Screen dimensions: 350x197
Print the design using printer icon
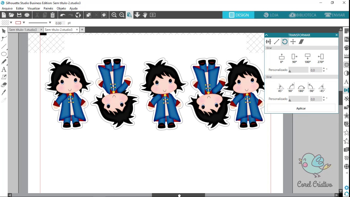pyautogui.click(x=27, y=15)
